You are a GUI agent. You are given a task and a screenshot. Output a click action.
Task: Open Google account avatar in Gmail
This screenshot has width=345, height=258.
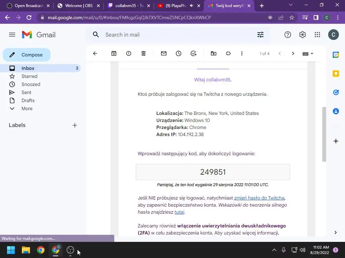pyautogui.click(x=333, y=35)
